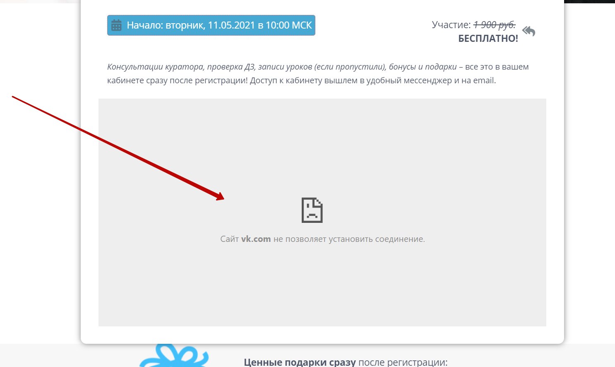Image resolution: width=615 pixels, height=367 pixels.
Task: Click the reply-all arrows icon beside the price
Action: coord(529,31)
